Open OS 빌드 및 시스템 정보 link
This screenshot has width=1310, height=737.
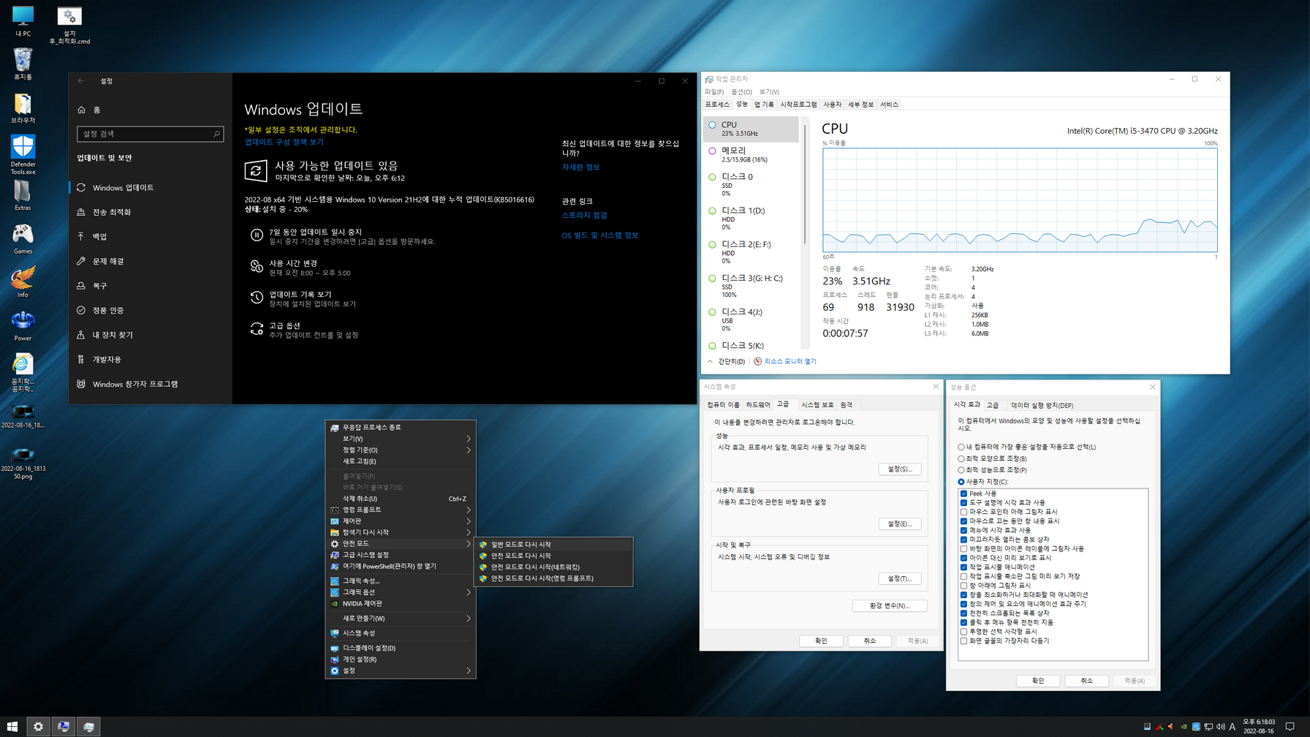tap(599, 235)
